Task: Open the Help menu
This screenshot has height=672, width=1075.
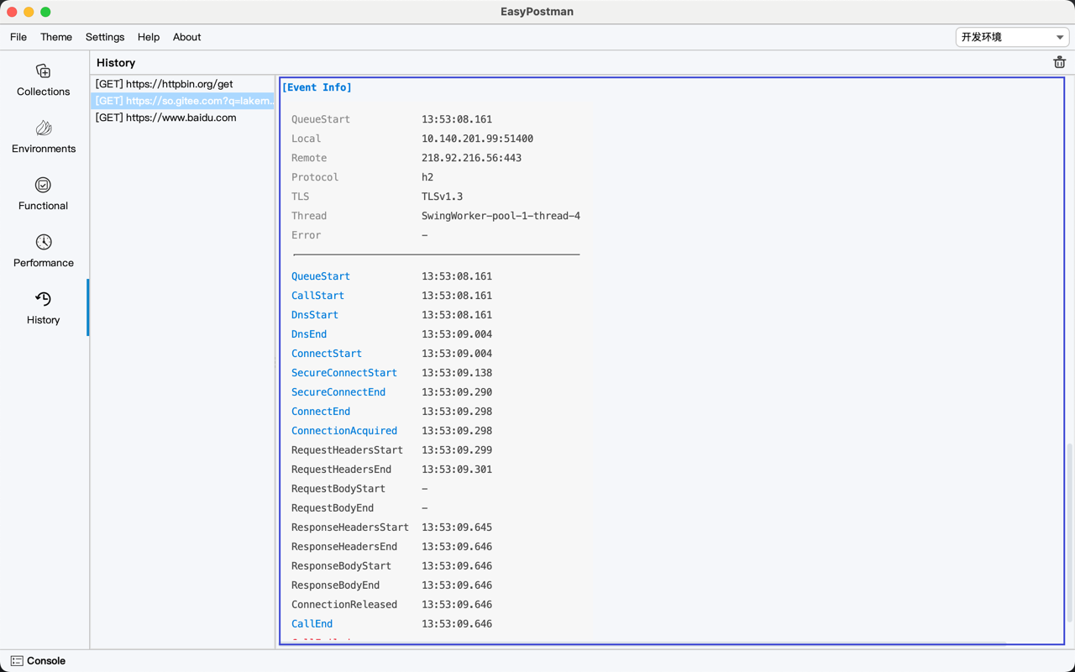Action: point(149,37)
